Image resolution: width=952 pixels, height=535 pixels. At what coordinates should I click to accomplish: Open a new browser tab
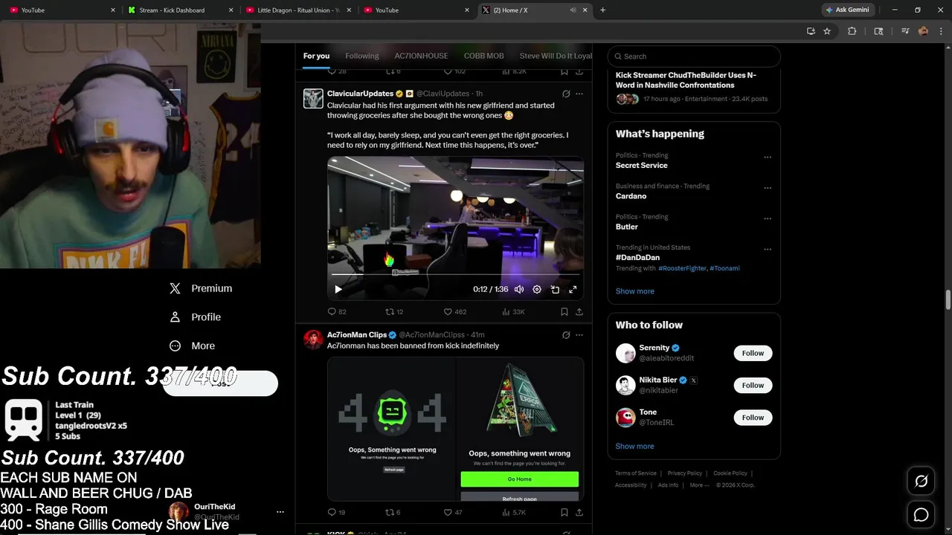click(x=602, y=10)
